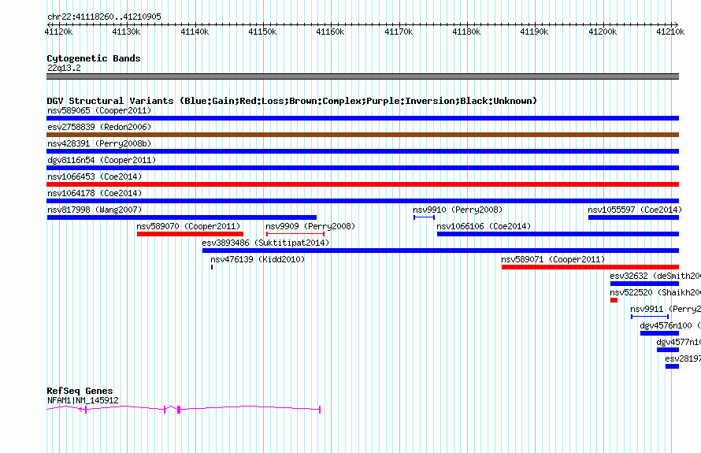
Task: Click the nsv817998 (Wang2007) variant bar
Action: [181, 217]
